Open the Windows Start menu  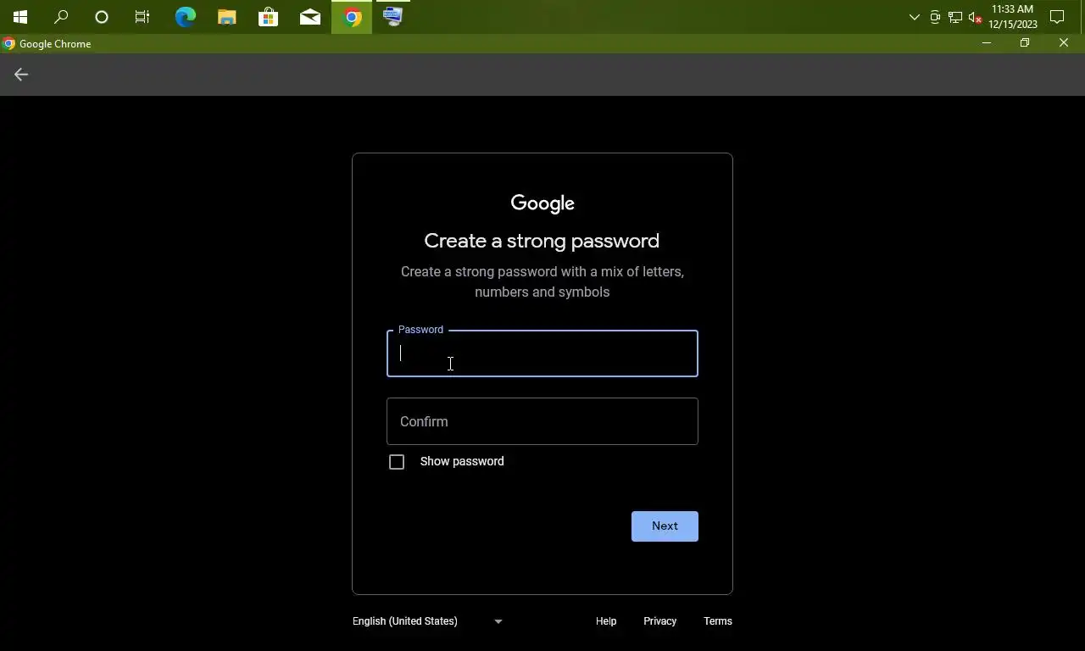tap(20, 17)
